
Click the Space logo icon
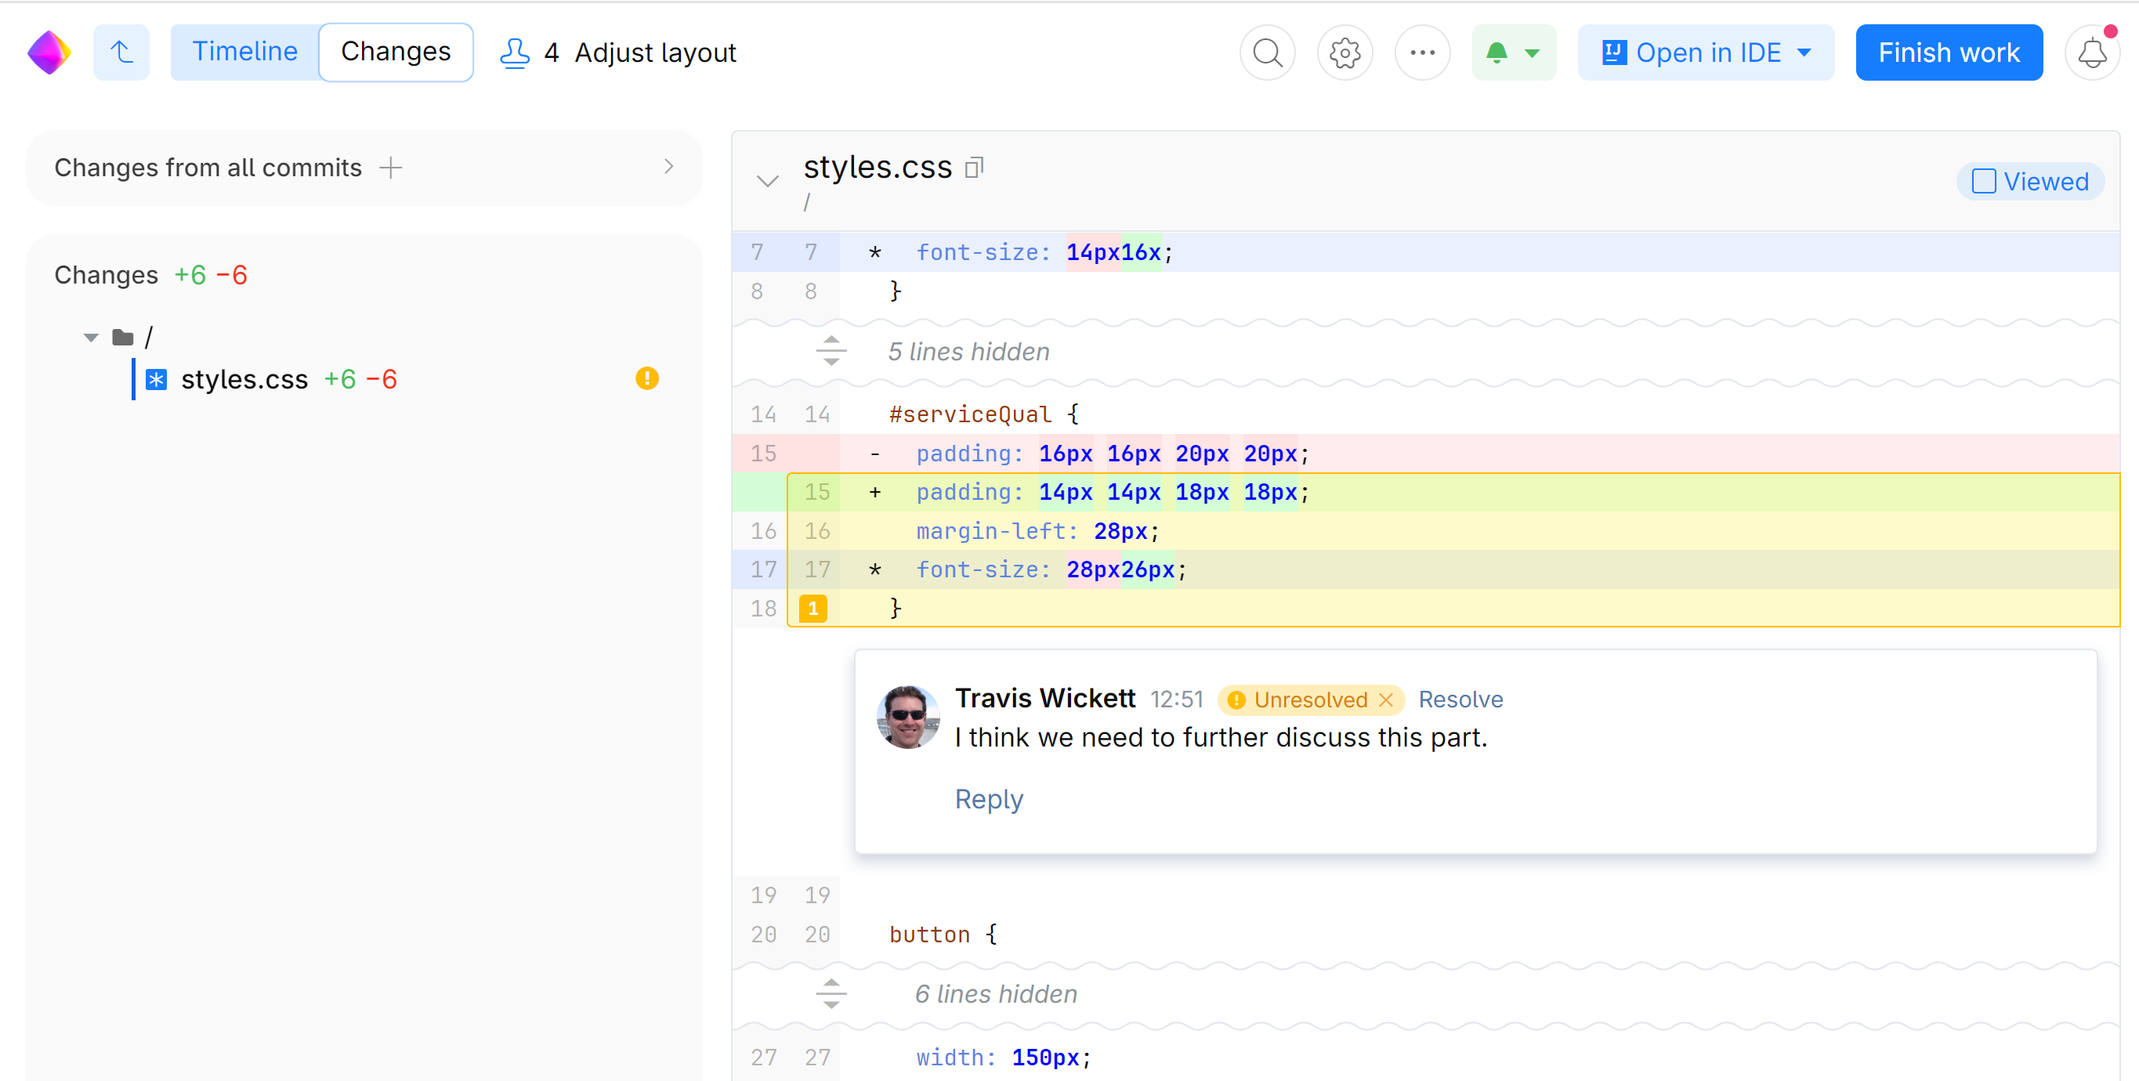pyautogui.click(x=48, y=53)
